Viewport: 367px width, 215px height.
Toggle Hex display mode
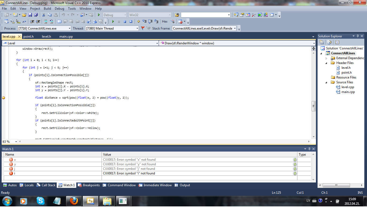[165, 21]
